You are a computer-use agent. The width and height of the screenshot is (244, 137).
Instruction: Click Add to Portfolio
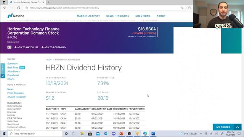[x=53, y=47]
